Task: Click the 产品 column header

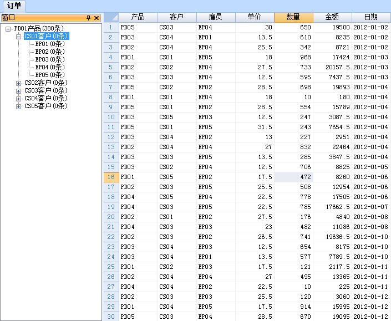Action: (138, 17)
